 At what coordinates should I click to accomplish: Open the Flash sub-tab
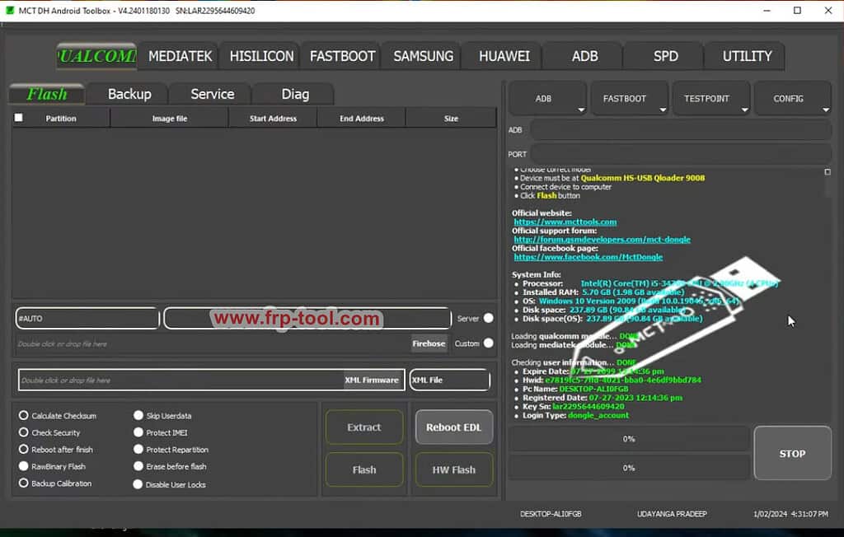pos(47,94)
